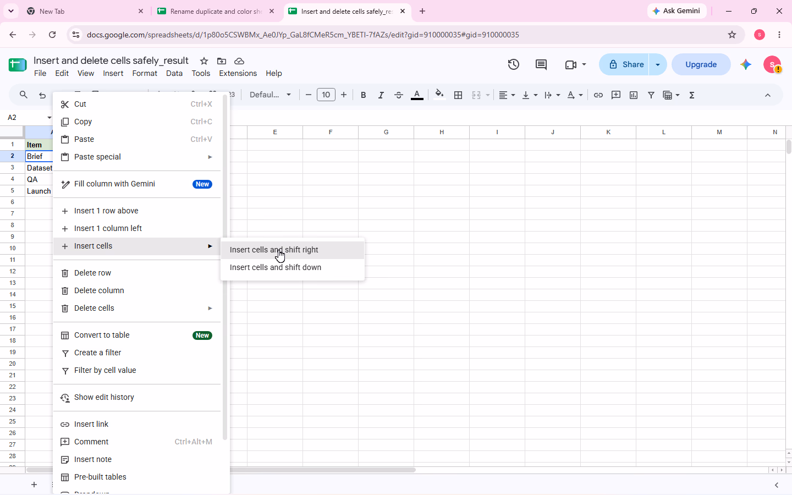The height and width of the screenshot is (495, 792).
Task: Toggle bold formatting
Action: [x=364, y=95]
